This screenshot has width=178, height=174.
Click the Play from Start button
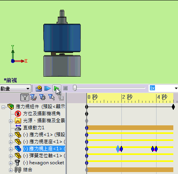coord(47,88)
